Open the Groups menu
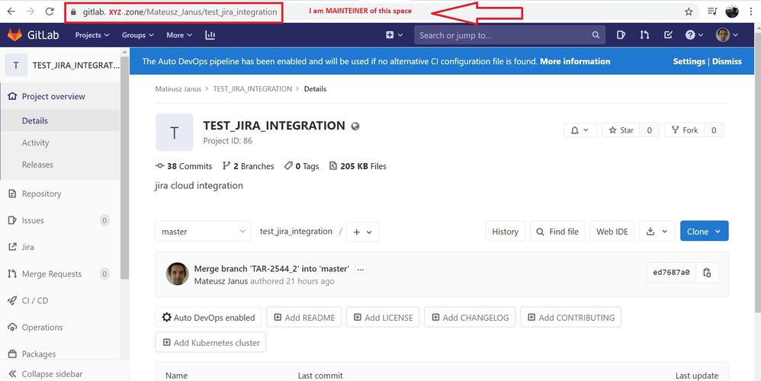The width and height of the screenshot is (761, 381). point(138,35)
